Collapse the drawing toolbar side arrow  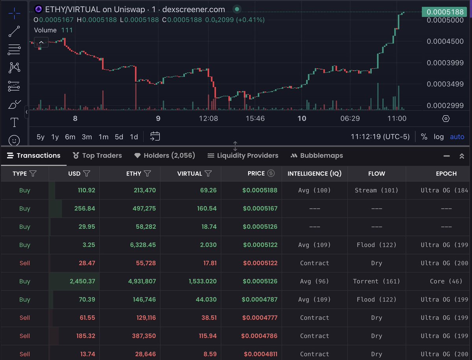coord(26,112)
